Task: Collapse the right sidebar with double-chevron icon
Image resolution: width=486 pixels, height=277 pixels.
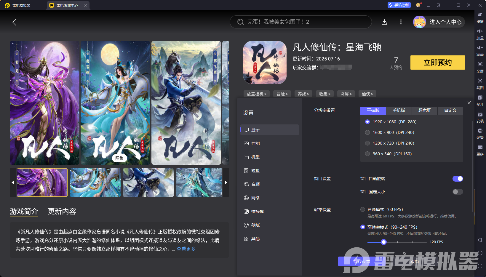Action: tap(480, 5)
